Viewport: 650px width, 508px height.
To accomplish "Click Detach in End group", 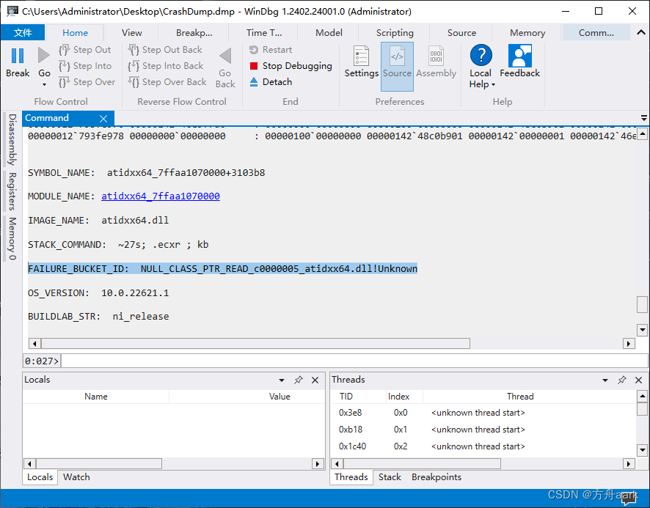I will point(271,82).
